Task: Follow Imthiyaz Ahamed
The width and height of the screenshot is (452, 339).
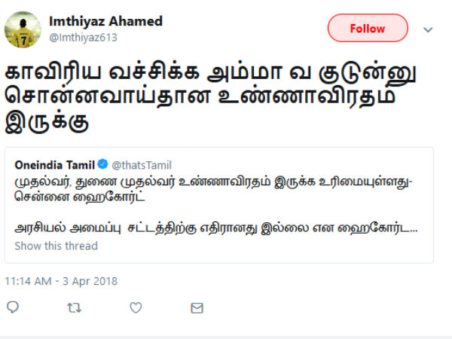Action: click(x=368, y=29)
